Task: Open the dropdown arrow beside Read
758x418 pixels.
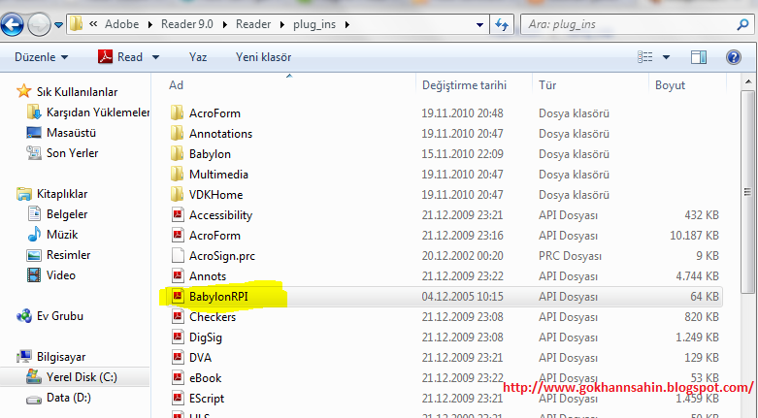Action: pyautogui.click(x=155, y=57)
